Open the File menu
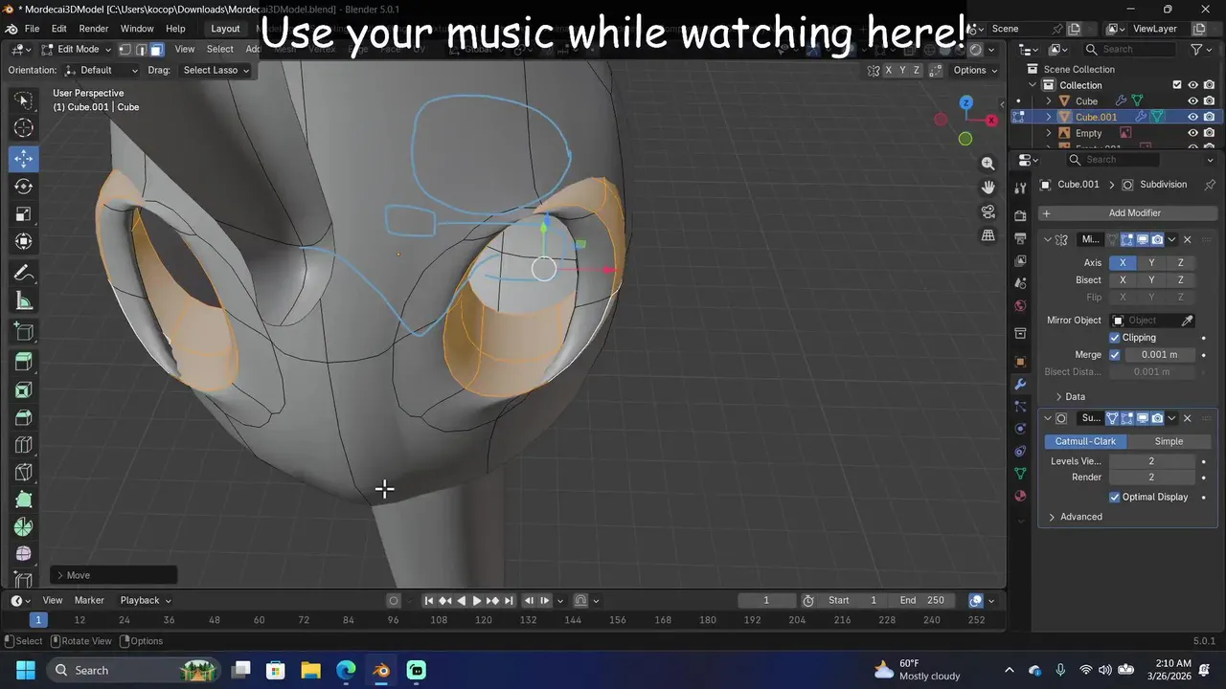This screenshot has height=689, width=1226. point(32,29)
